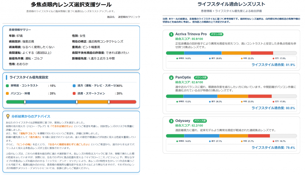
Task: Click the red square beside 読書・スマートフォン
Action: tap(74, 93)
